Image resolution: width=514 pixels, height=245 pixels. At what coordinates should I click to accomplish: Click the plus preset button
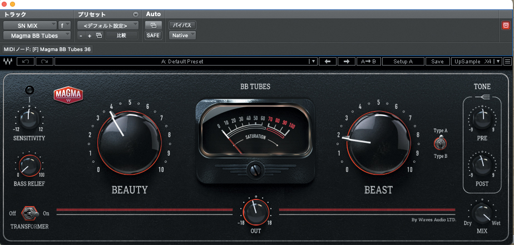[x=90, y=36]
